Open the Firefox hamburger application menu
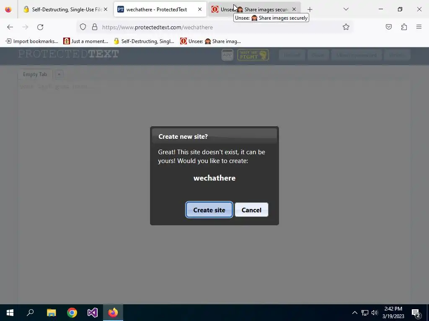This screenshot has width=429, height=321. (x=419, y=27)
